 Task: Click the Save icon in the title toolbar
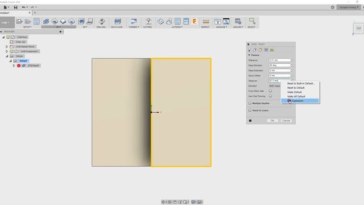15,7
